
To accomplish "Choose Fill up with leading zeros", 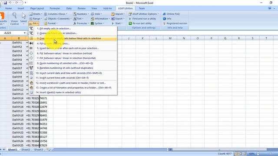I will [x=73, y=43].
